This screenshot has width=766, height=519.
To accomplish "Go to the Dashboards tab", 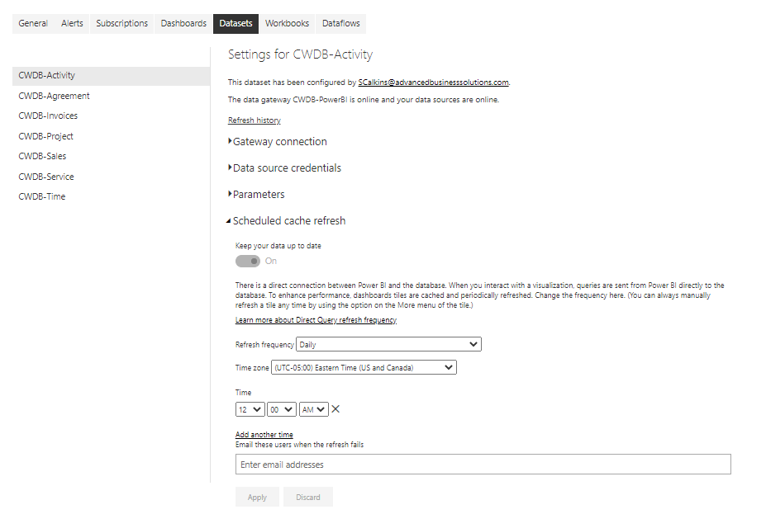I will tap(183, 23).
